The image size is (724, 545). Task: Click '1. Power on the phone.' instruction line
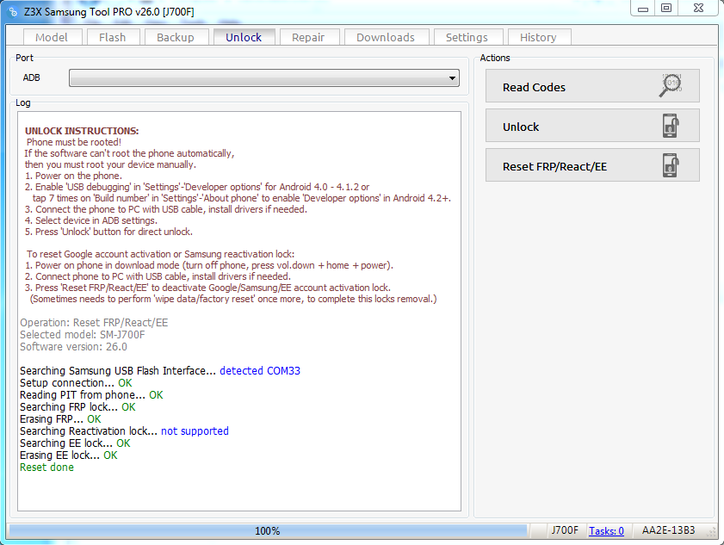(74, 176)
